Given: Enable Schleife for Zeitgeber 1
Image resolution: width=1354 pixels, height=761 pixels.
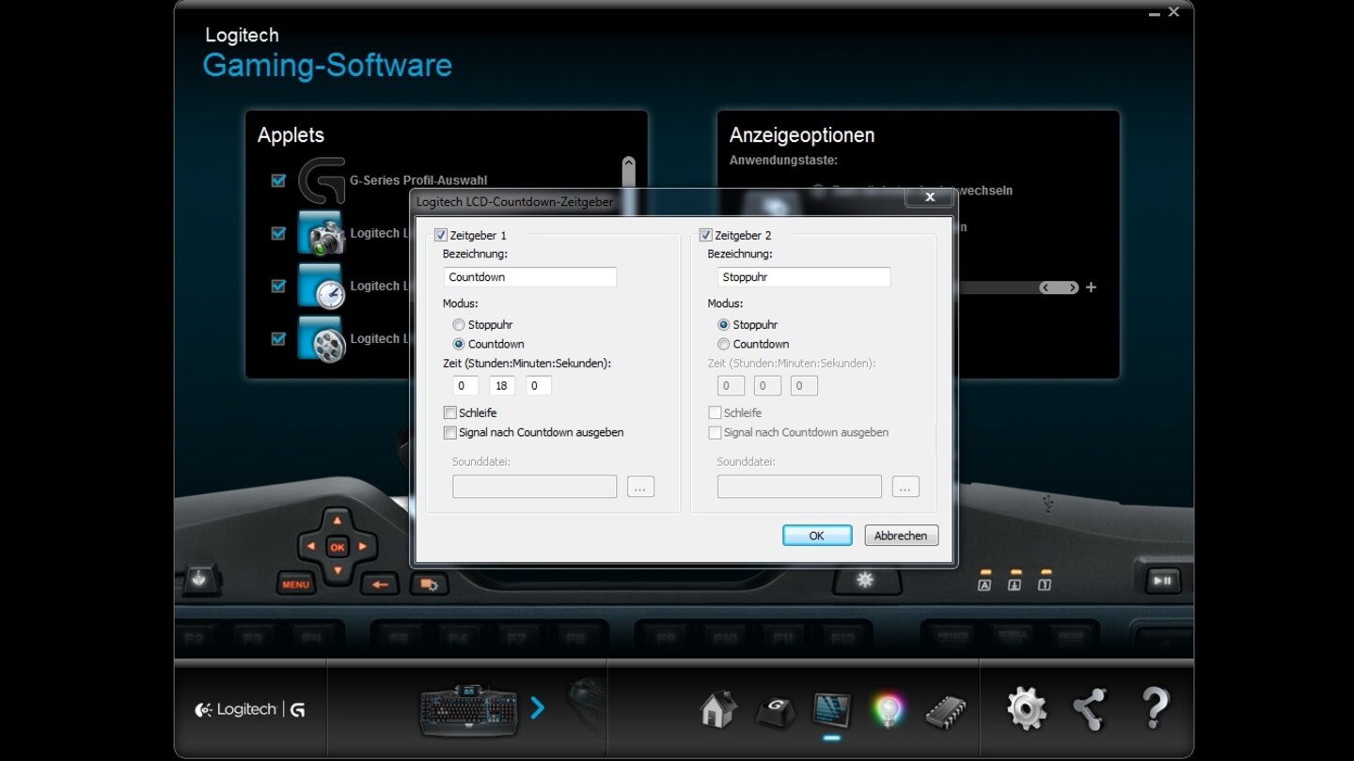Looking at the screenshot, I should [450, 412].
